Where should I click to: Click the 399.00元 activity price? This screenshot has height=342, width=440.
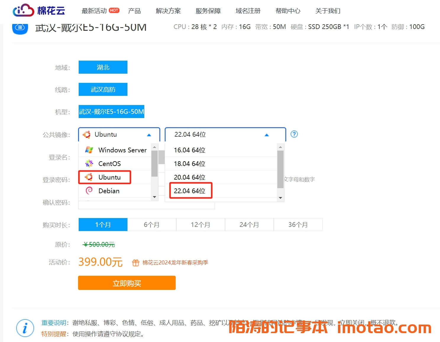point(100,262)
